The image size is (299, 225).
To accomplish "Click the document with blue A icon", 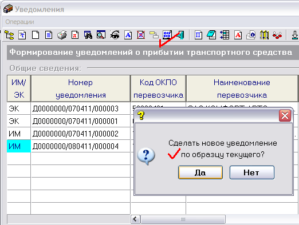I will [x=128, y=35].
